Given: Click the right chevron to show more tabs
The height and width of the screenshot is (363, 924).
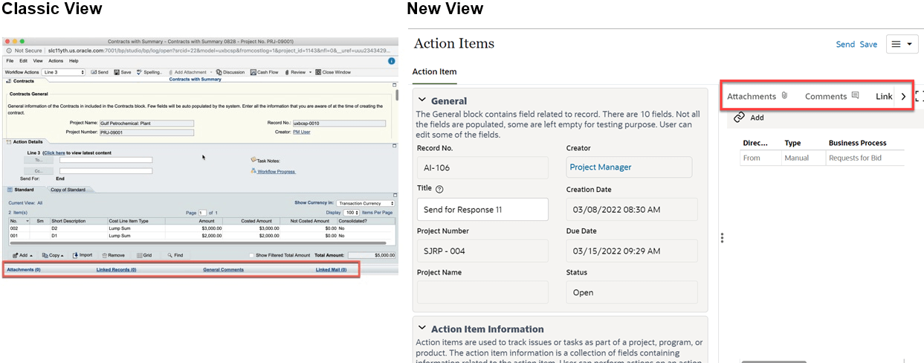Looking at the screenshot, I should (x=903, y=96).
